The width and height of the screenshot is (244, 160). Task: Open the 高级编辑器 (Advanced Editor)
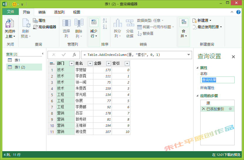click(45, 27)
